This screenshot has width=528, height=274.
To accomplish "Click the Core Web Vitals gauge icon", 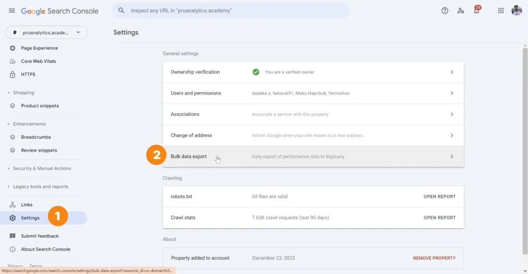I will tap(12, 61).
